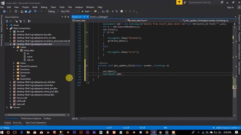The width and height of the screenshot is (241, 135).
Task: Collapse the if block outlining marker
Action: pyautogui.click(x=87, y=33)
